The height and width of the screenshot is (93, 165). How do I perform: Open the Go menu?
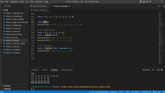point(27,2)
